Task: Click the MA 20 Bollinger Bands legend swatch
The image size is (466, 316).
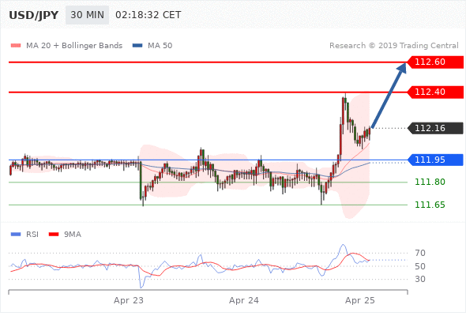Action: (x=16, y=46)
